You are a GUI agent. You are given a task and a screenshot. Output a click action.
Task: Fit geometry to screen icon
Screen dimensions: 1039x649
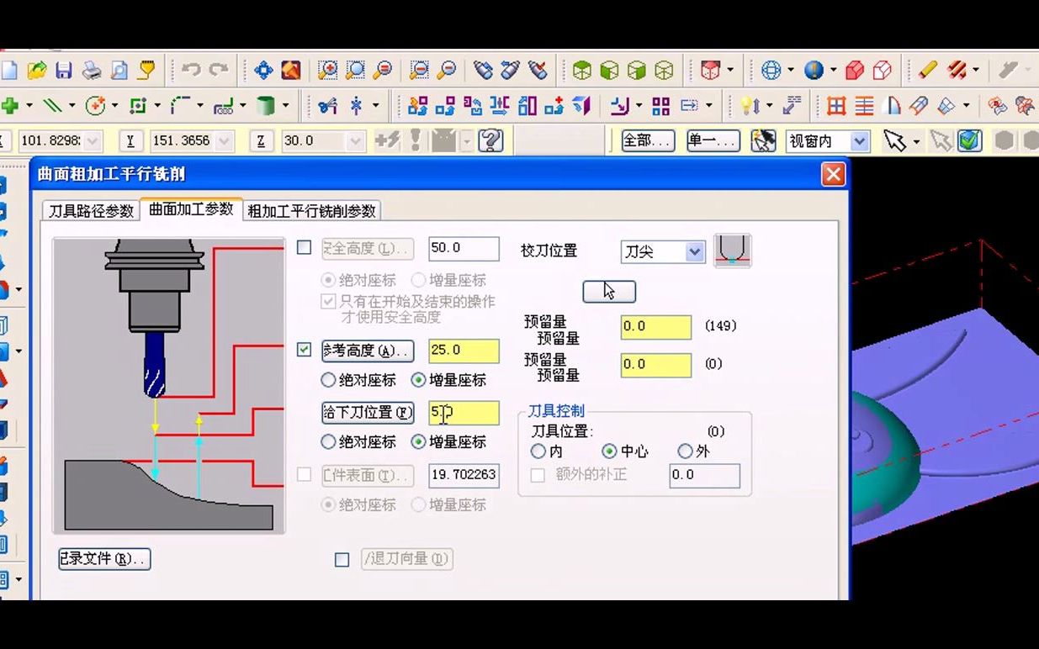291,71
